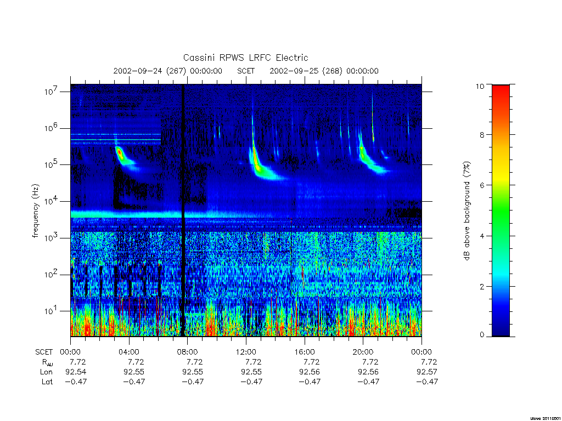Click the black data-gap stripe before 08:00
This screenshot has height=421, width=562.
click(x=183, y=210)
